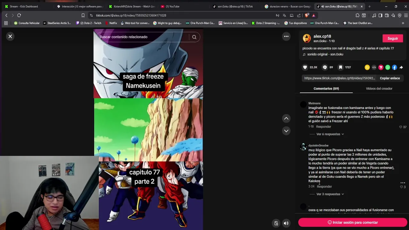Close the TikTok video viewer with the X

[x=10, y=36]
